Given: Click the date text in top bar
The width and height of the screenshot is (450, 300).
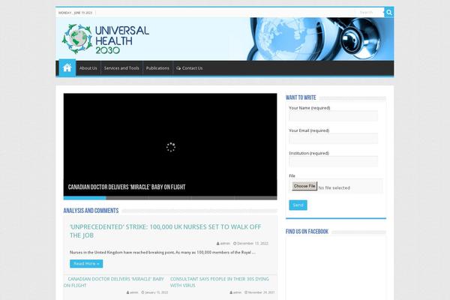Looking at the screenshot, I should tap(76, 13).
